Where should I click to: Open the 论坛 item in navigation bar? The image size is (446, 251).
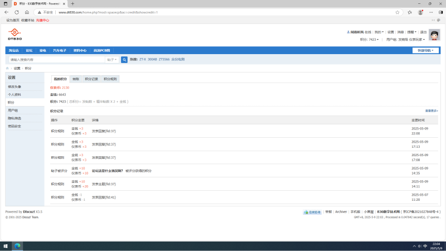tap(29, 50)
